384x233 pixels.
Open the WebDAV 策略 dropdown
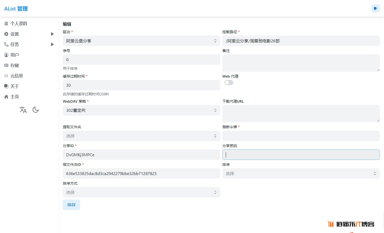tap(142, 110)
